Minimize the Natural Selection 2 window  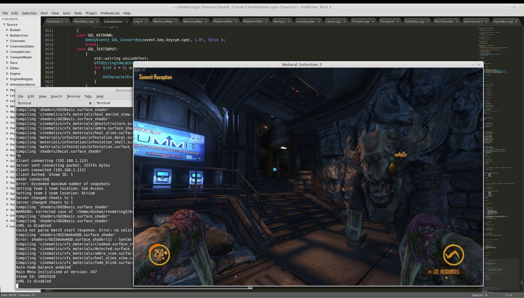472,65
